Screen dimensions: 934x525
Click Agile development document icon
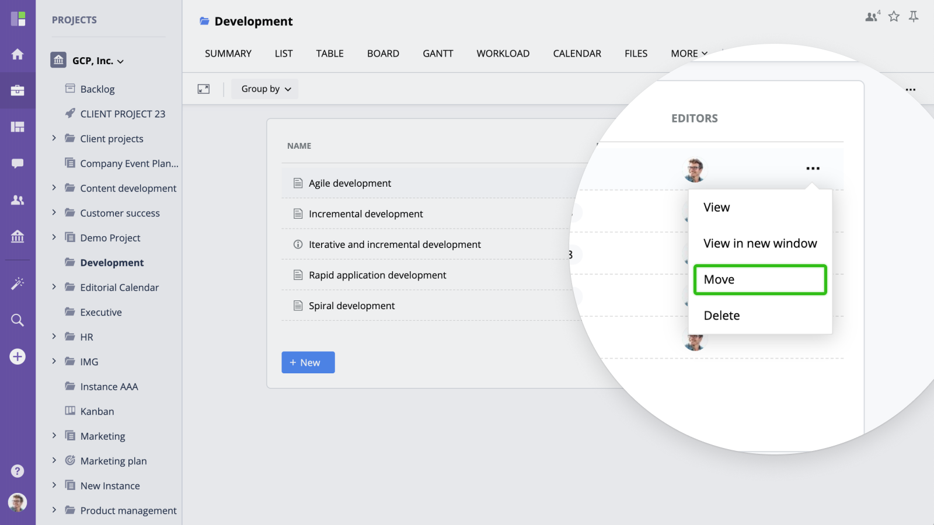[298, 183]
